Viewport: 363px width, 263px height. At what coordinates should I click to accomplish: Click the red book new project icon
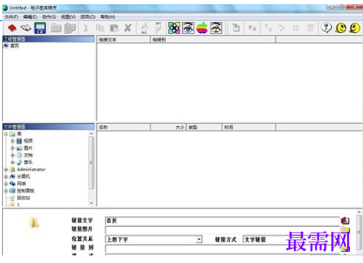12,28
